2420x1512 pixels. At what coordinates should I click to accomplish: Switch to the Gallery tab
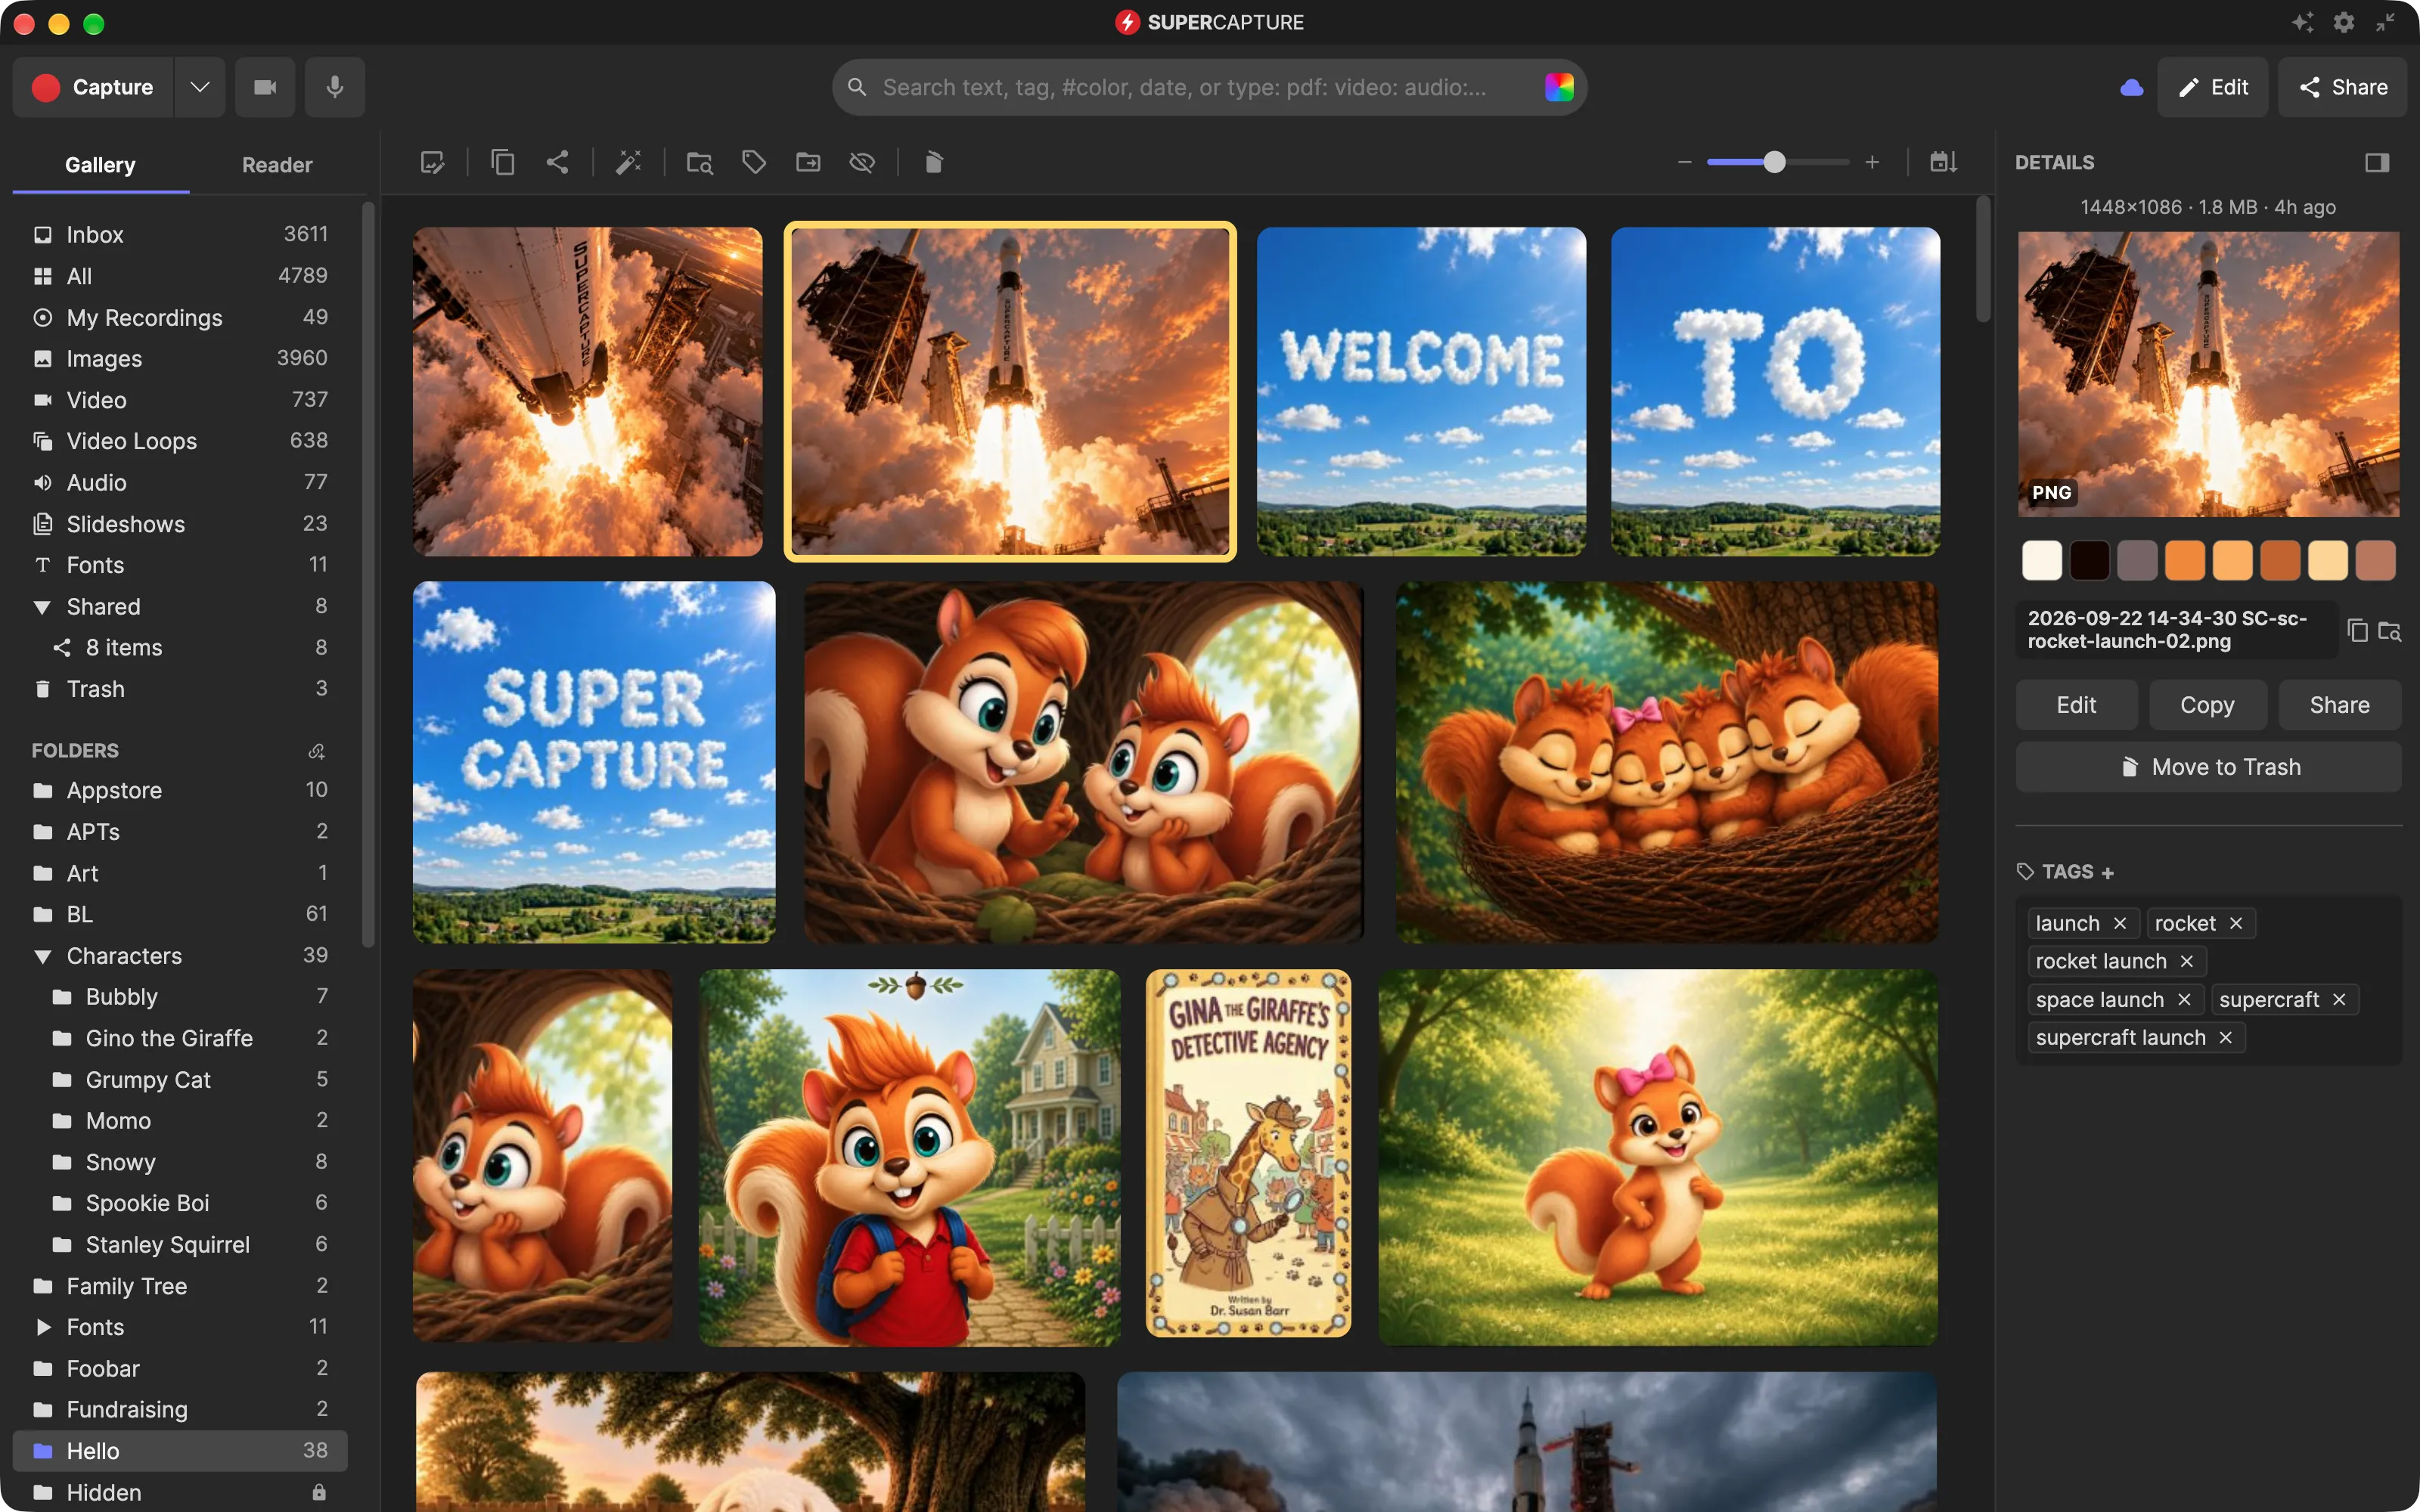[x=100, y=165]
